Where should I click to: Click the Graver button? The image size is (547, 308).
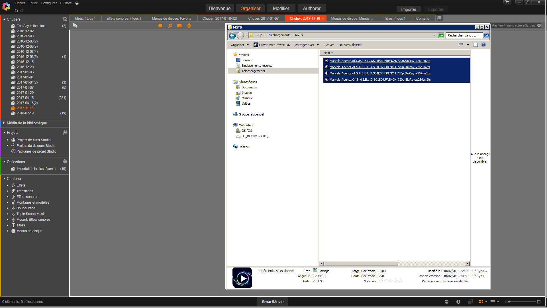[x=329, y=45]
